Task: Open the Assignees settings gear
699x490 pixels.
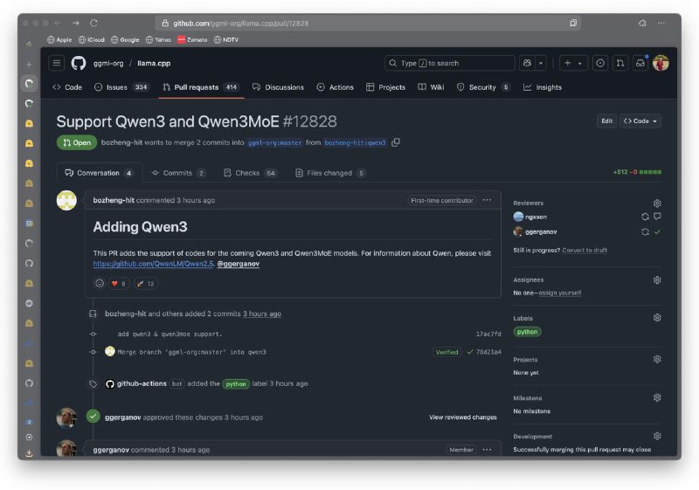Action: [x=657, y=280]
